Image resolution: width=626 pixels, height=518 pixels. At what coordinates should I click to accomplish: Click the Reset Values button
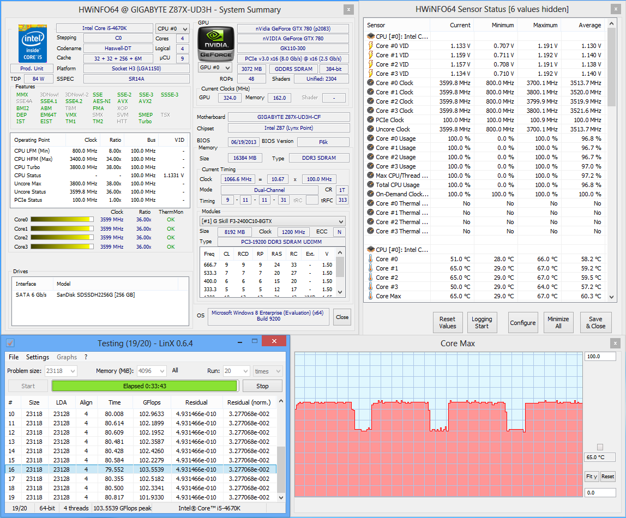pyautogui.click(x=448, y=322)
